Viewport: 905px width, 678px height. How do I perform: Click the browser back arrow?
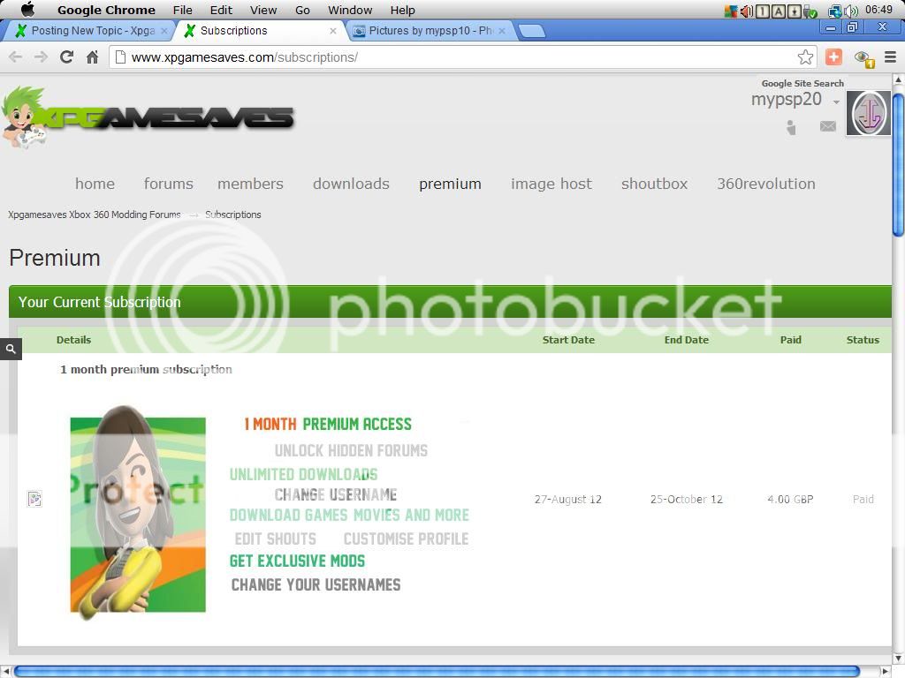(x=15, y=56)
